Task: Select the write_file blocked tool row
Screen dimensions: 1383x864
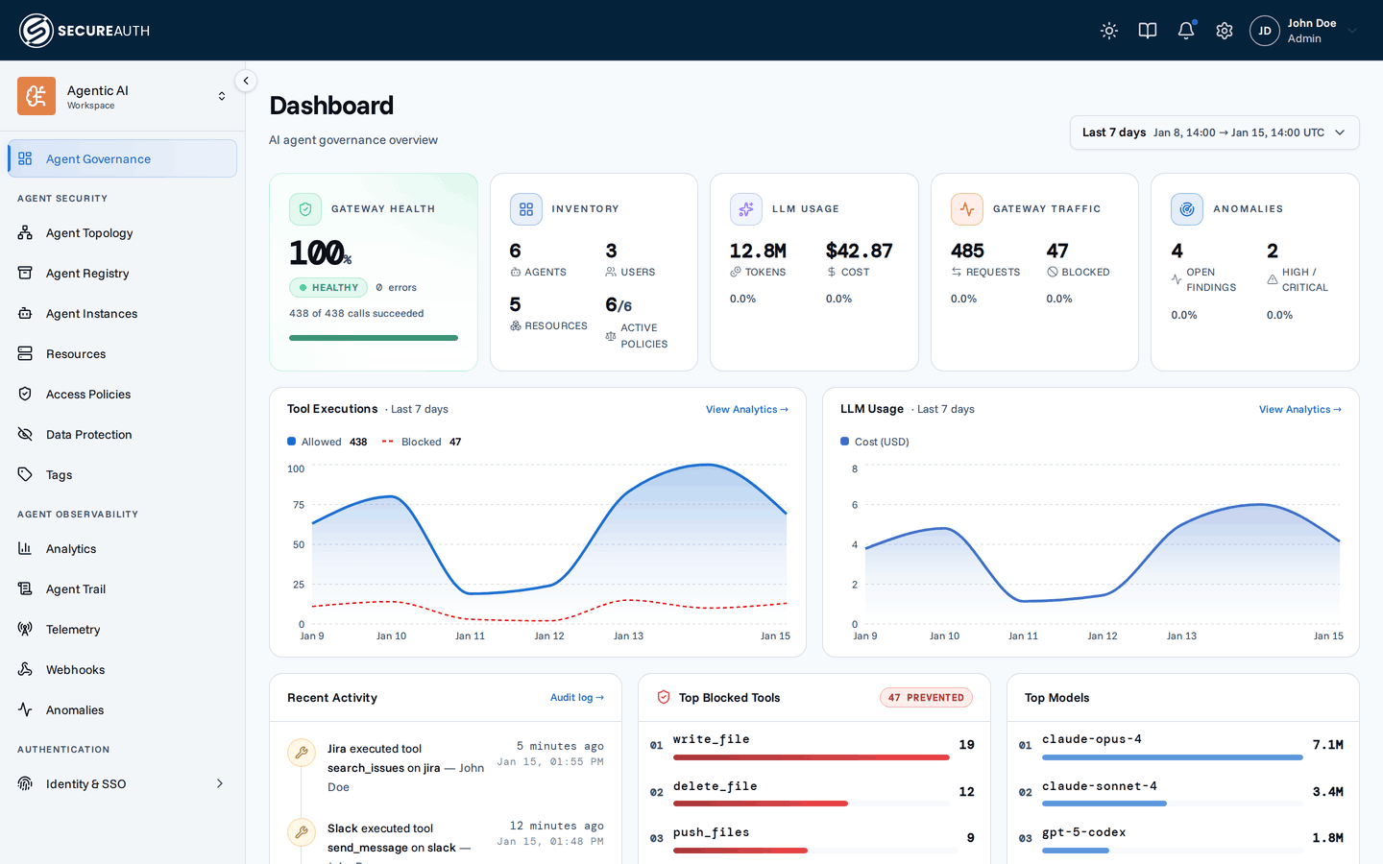Action: click(813, 746)
